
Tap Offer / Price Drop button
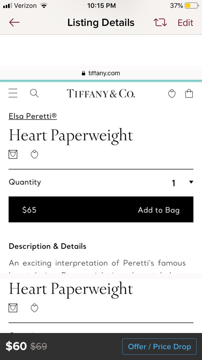click(x=159, y=347)
